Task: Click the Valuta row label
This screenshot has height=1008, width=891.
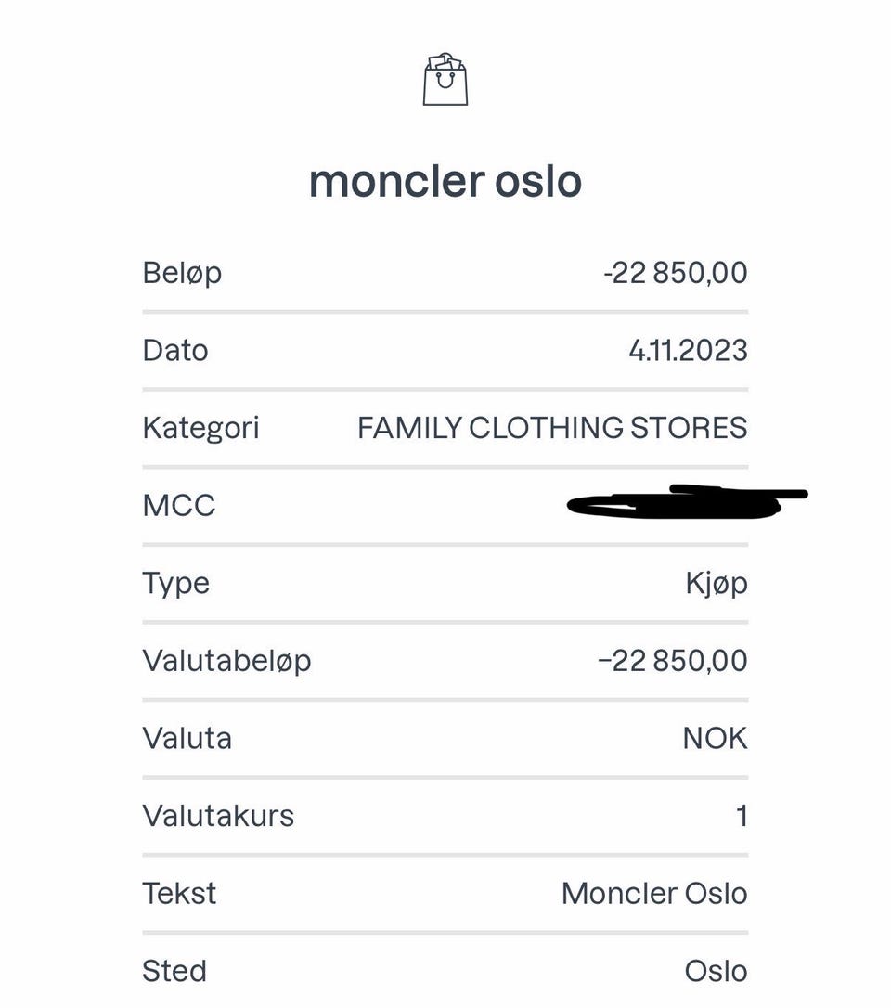Action: coord(187,738)
